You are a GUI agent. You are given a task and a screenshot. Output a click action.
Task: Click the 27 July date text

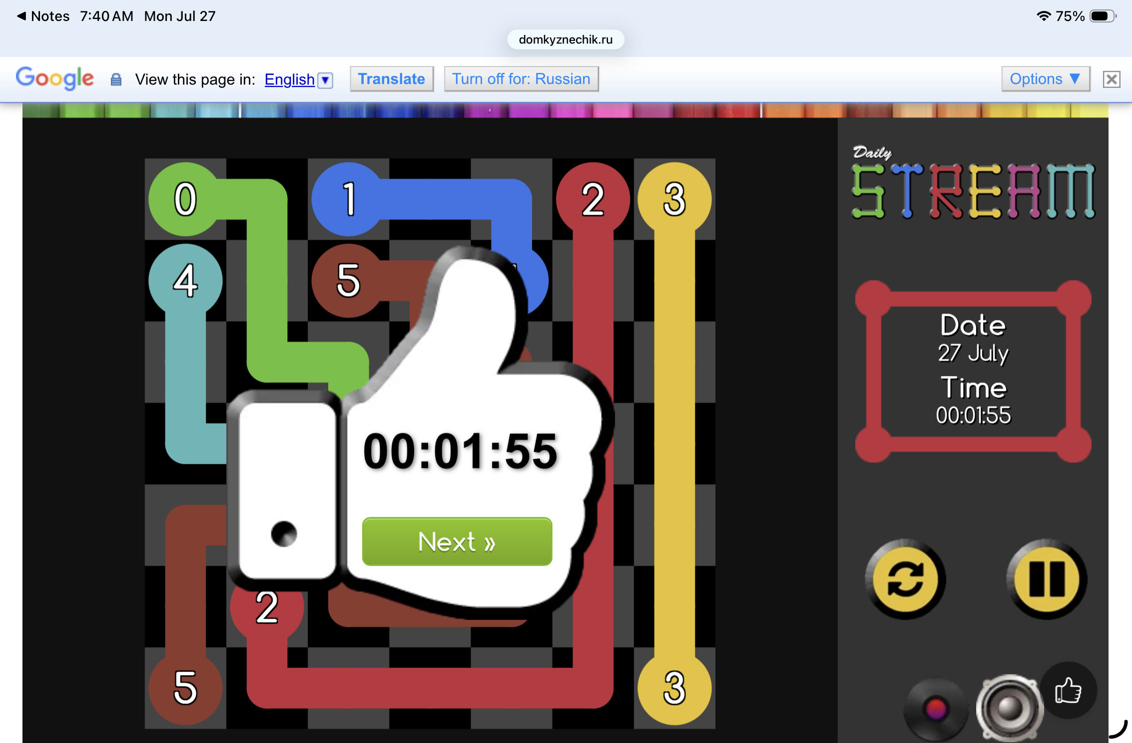973,354
